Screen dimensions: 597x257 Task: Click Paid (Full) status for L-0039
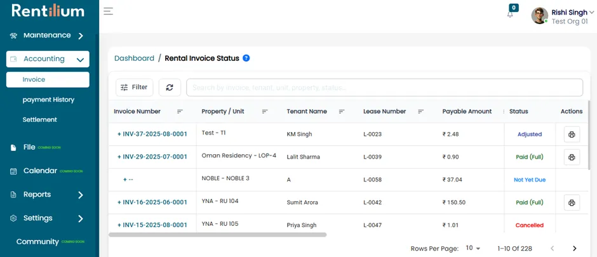[530, 157]
